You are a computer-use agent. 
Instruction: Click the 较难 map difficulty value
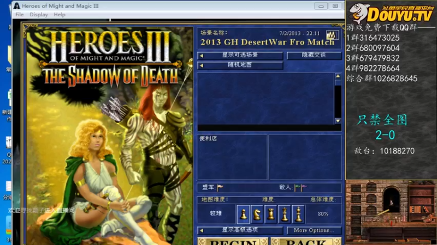click(216, 213)
